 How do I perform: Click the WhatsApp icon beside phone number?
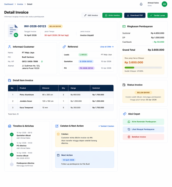(42, 62)
